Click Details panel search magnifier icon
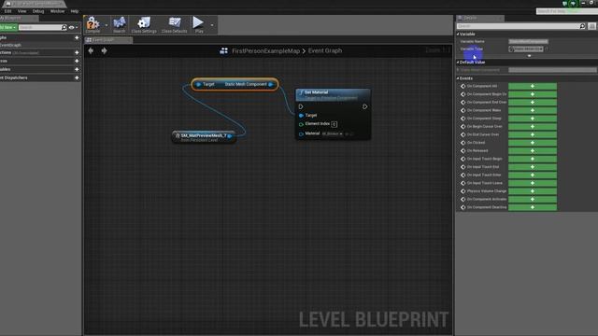Screen dimensions: 598x336 pos(582,26)
